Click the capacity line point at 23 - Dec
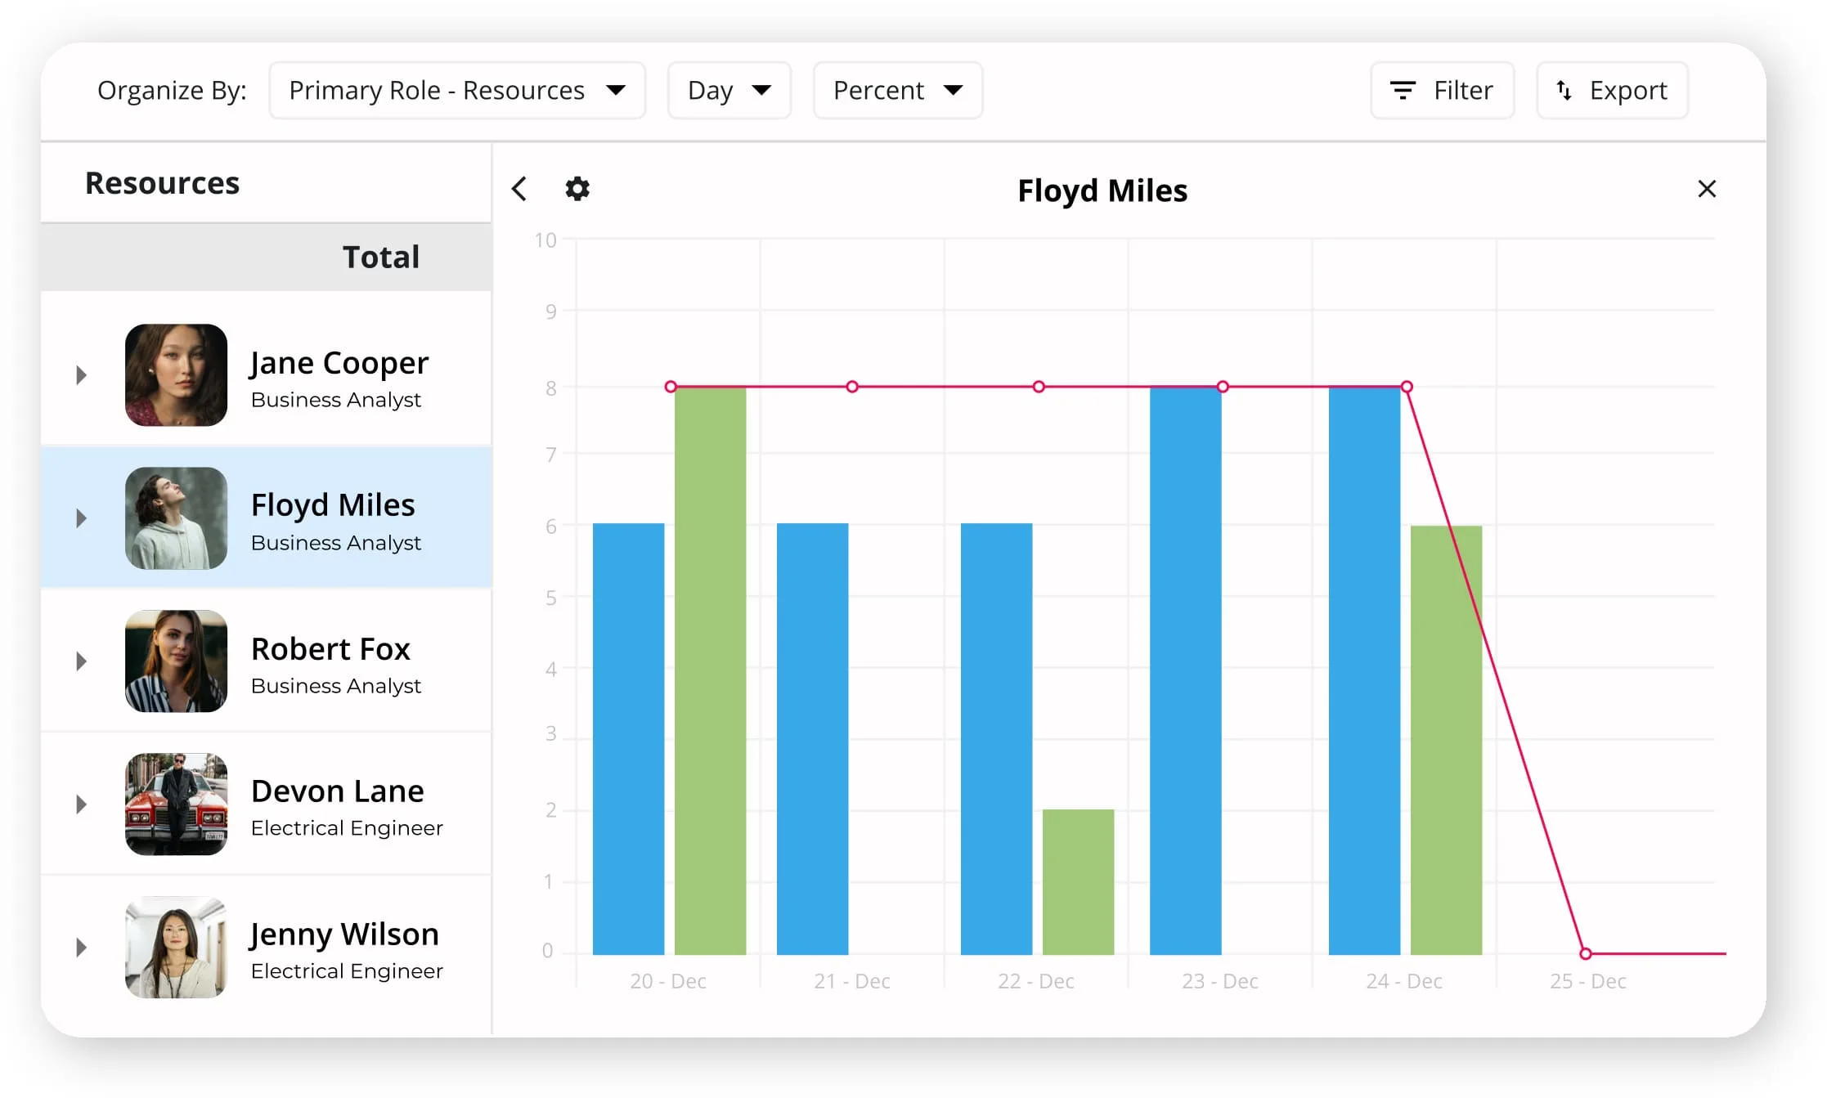1827x1098 pixels. pos(1223,387)
